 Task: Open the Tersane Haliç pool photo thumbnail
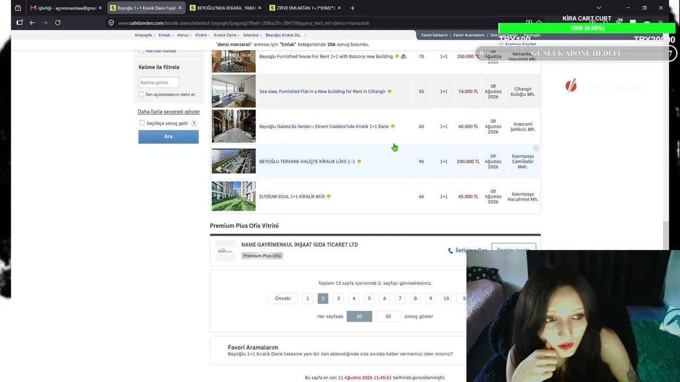[234, 161]
